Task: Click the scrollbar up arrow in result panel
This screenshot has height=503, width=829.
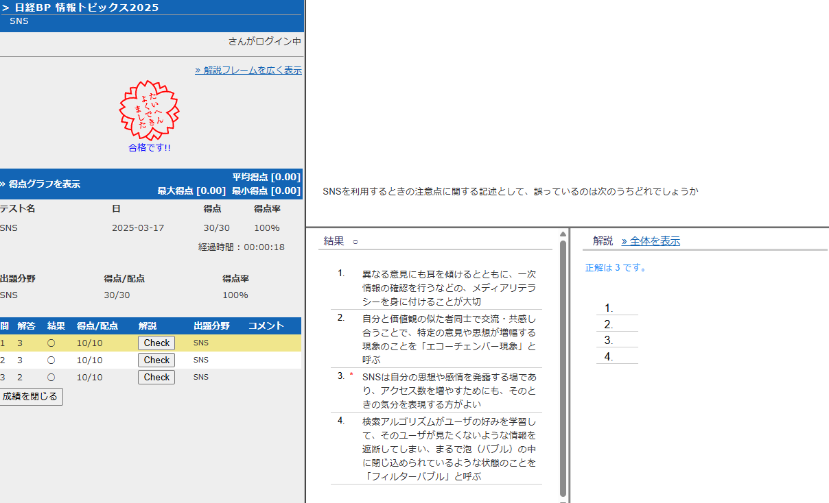Action: pyautogui.click(x=563, y=233)
